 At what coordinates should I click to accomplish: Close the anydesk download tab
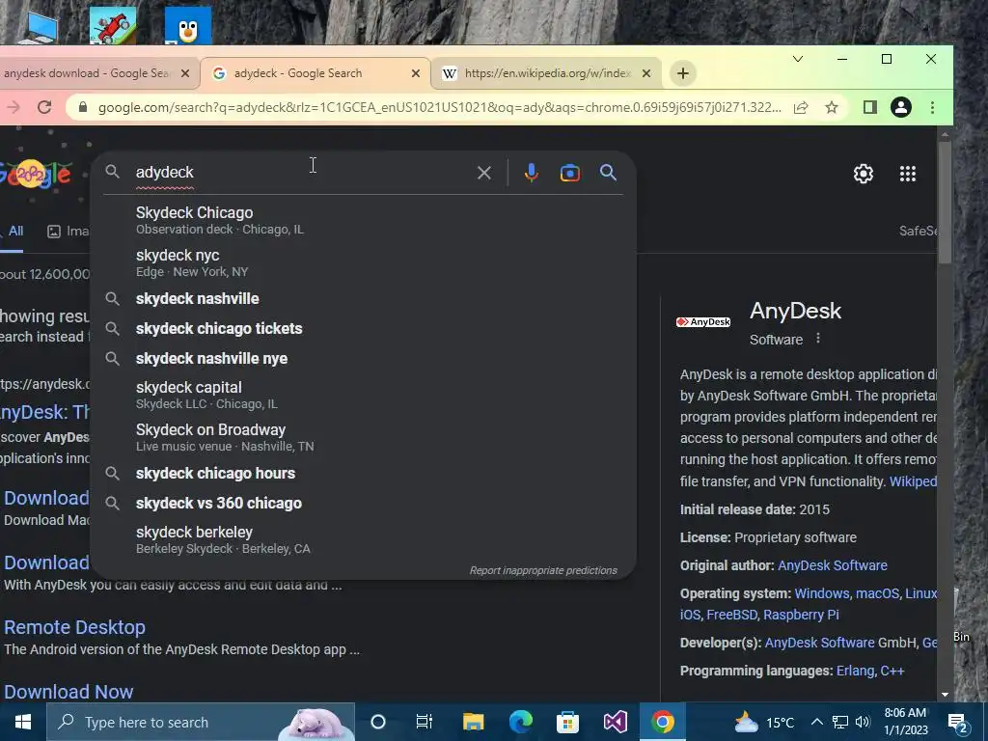click(184, 73)
